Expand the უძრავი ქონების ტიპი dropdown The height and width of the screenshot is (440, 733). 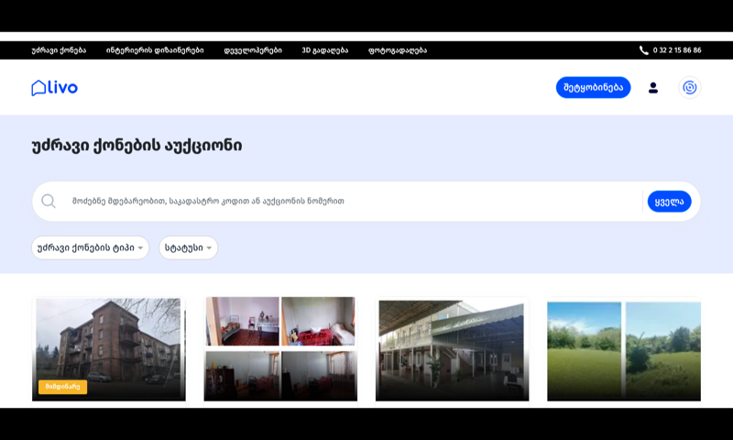pyautogui.click(x=90, y=247)
